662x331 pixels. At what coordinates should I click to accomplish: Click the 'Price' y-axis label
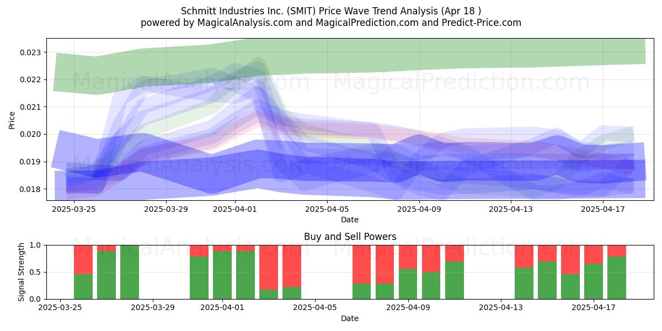(12, 119)
